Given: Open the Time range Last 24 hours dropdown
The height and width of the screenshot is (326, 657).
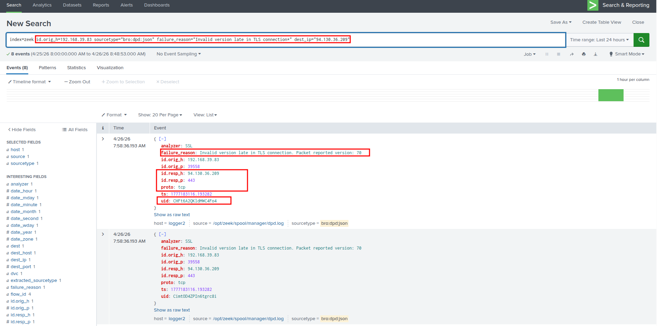Looking at the screenshot, I should coord(599,40).
